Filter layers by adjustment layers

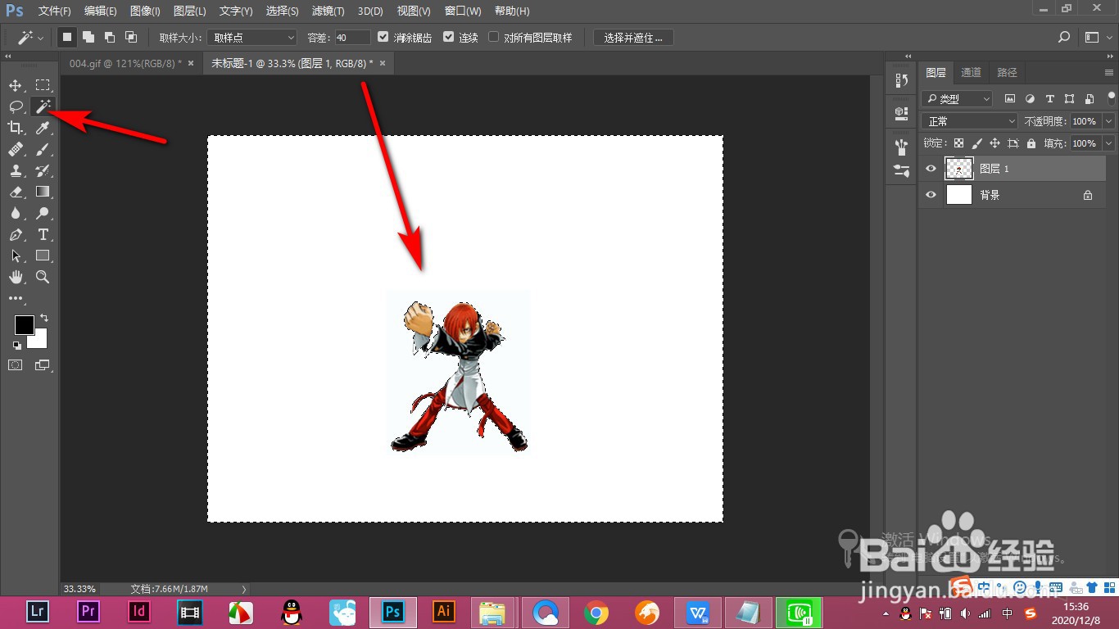(x=1030, y=98)
